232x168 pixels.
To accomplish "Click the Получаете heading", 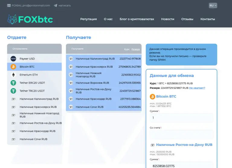I will (x=79, y=37).
